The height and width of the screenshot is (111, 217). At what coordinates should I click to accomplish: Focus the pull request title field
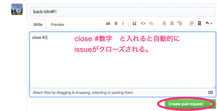pos(123,12)
